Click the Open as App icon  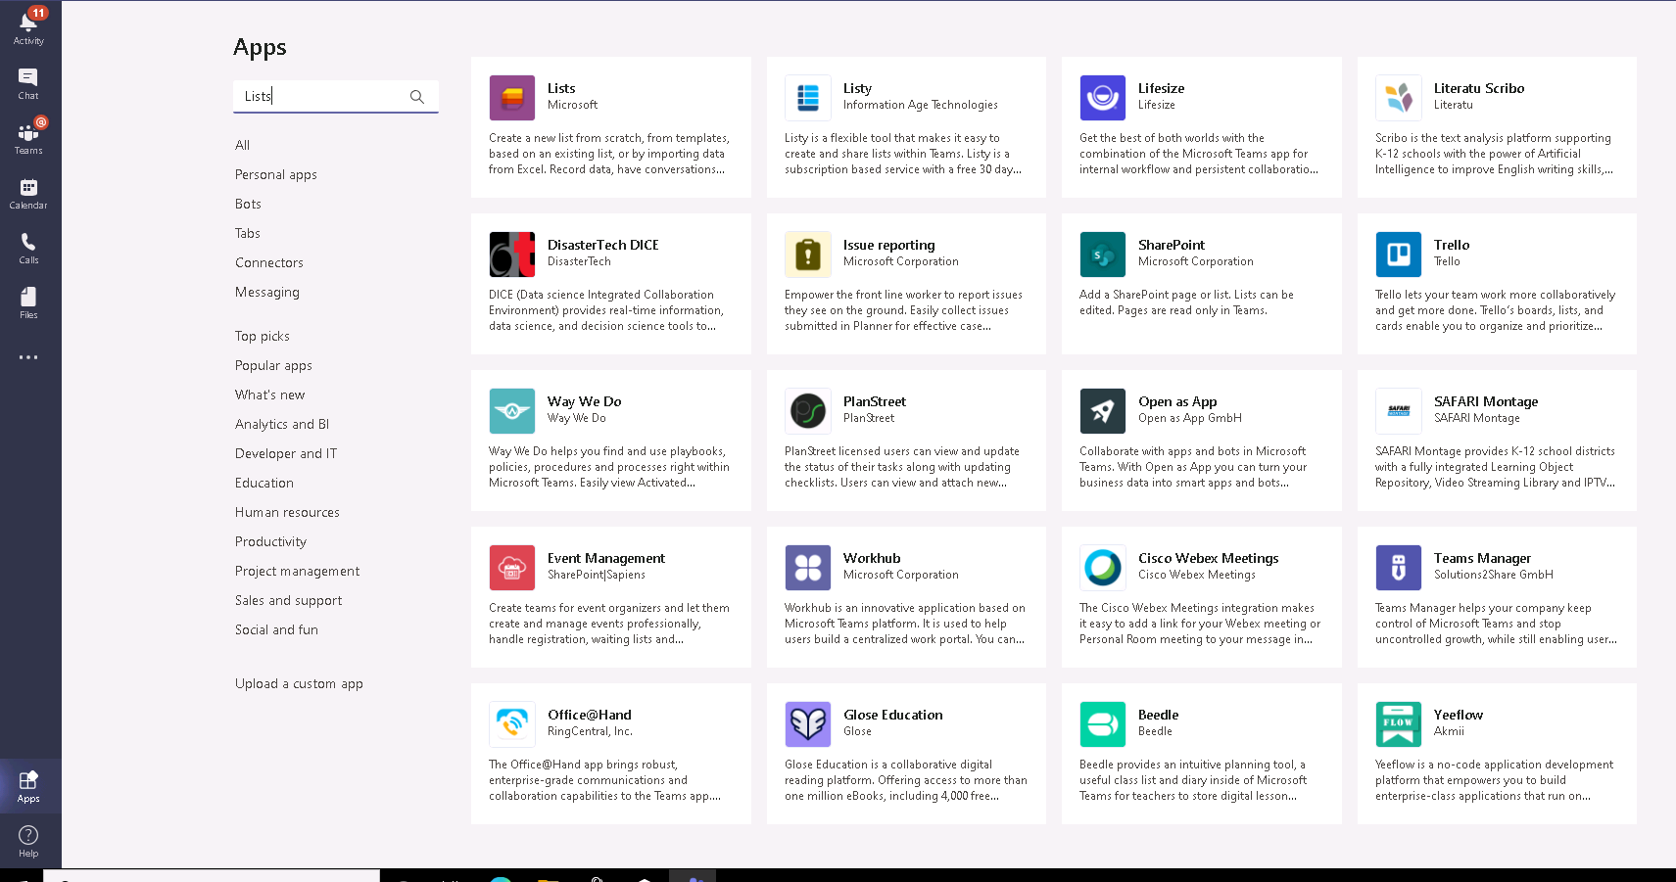[x=1103, y=411]
